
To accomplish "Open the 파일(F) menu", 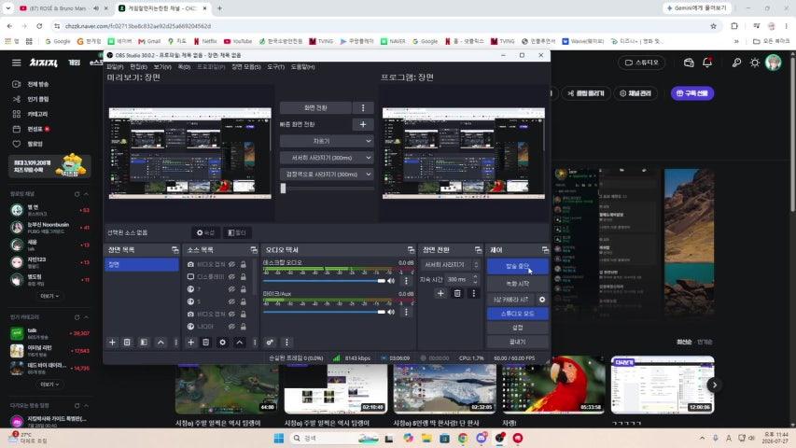I will tap(115, 67).
